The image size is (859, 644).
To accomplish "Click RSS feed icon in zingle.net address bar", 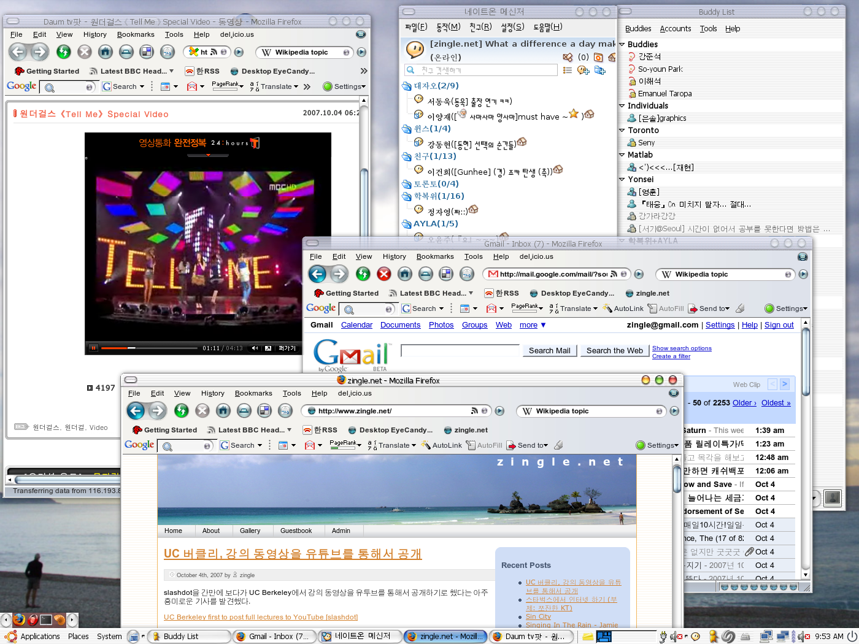I will click(474, 411).
